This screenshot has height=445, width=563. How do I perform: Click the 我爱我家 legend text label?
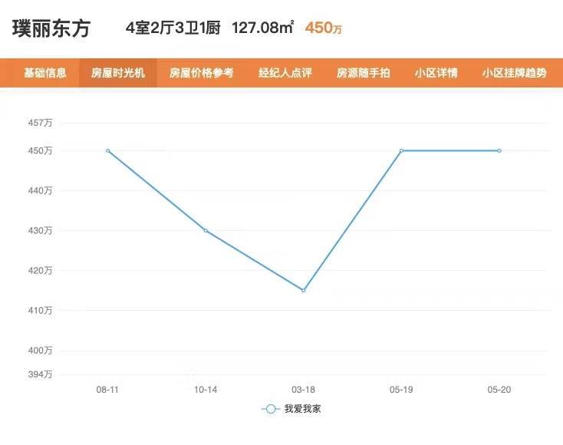tap(302, 409)
